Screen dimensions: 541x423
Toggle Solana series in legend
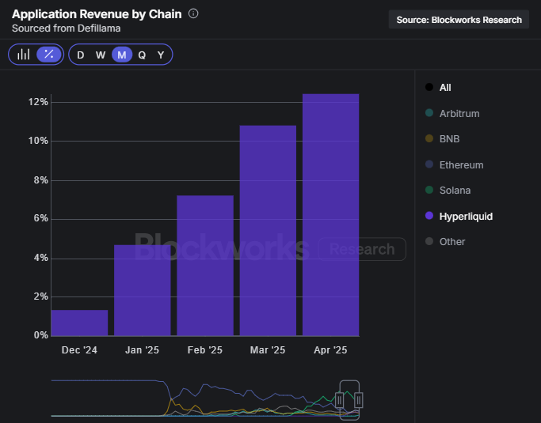(448, 190)
